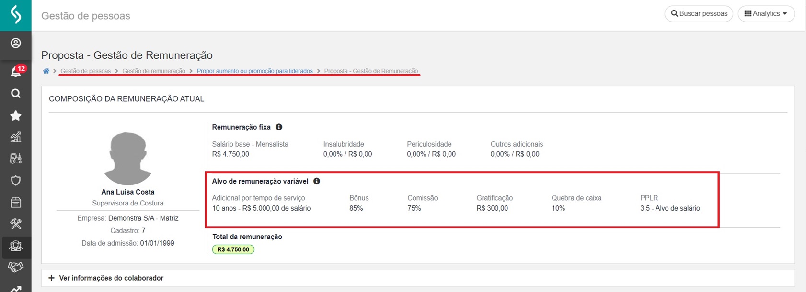This screenshot has width=806, height=292.
Task: Open the Analytics dropdown menu
Action: [766, 14]
